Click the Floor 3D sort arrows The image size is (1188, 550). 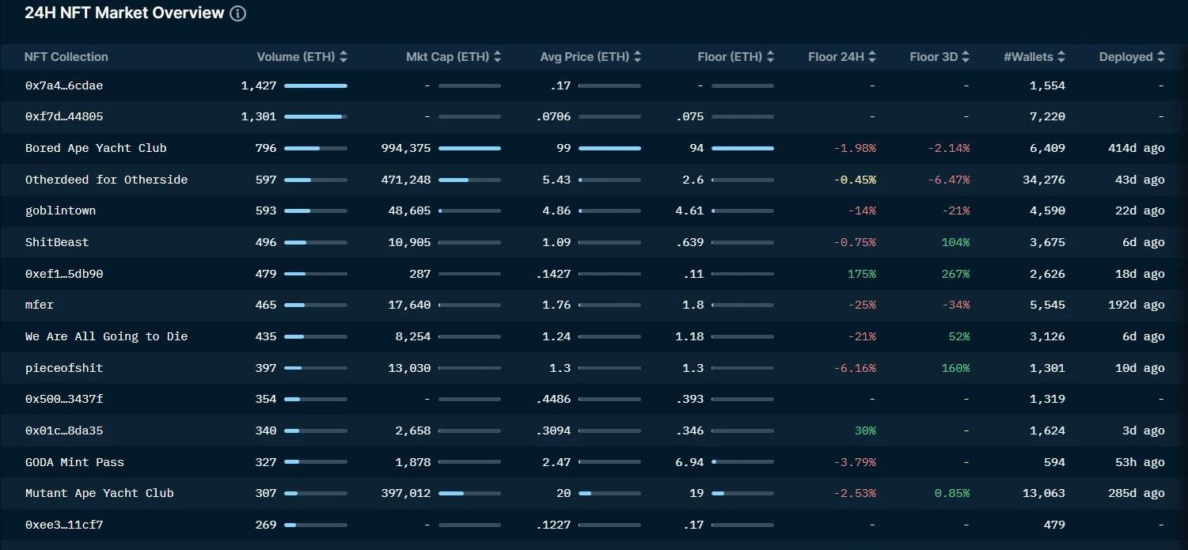(966, 57)
